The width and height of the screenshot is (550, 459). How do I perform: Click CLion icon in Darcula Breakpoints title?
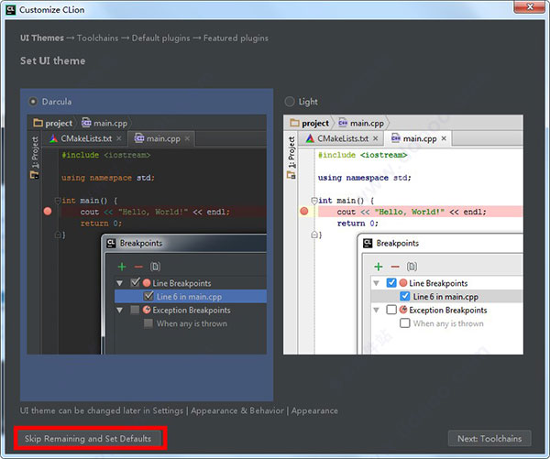coord(111,243)
